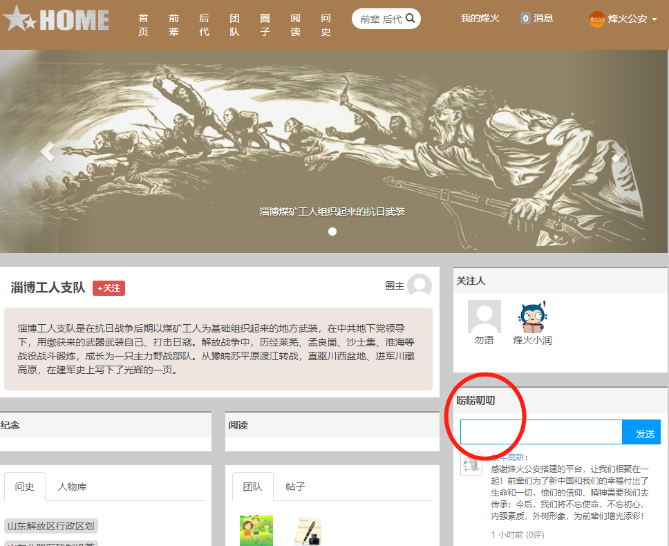This screenshot has height=546, width=669.
Task: Open the message count badge
Action: [x=526, y=19]
